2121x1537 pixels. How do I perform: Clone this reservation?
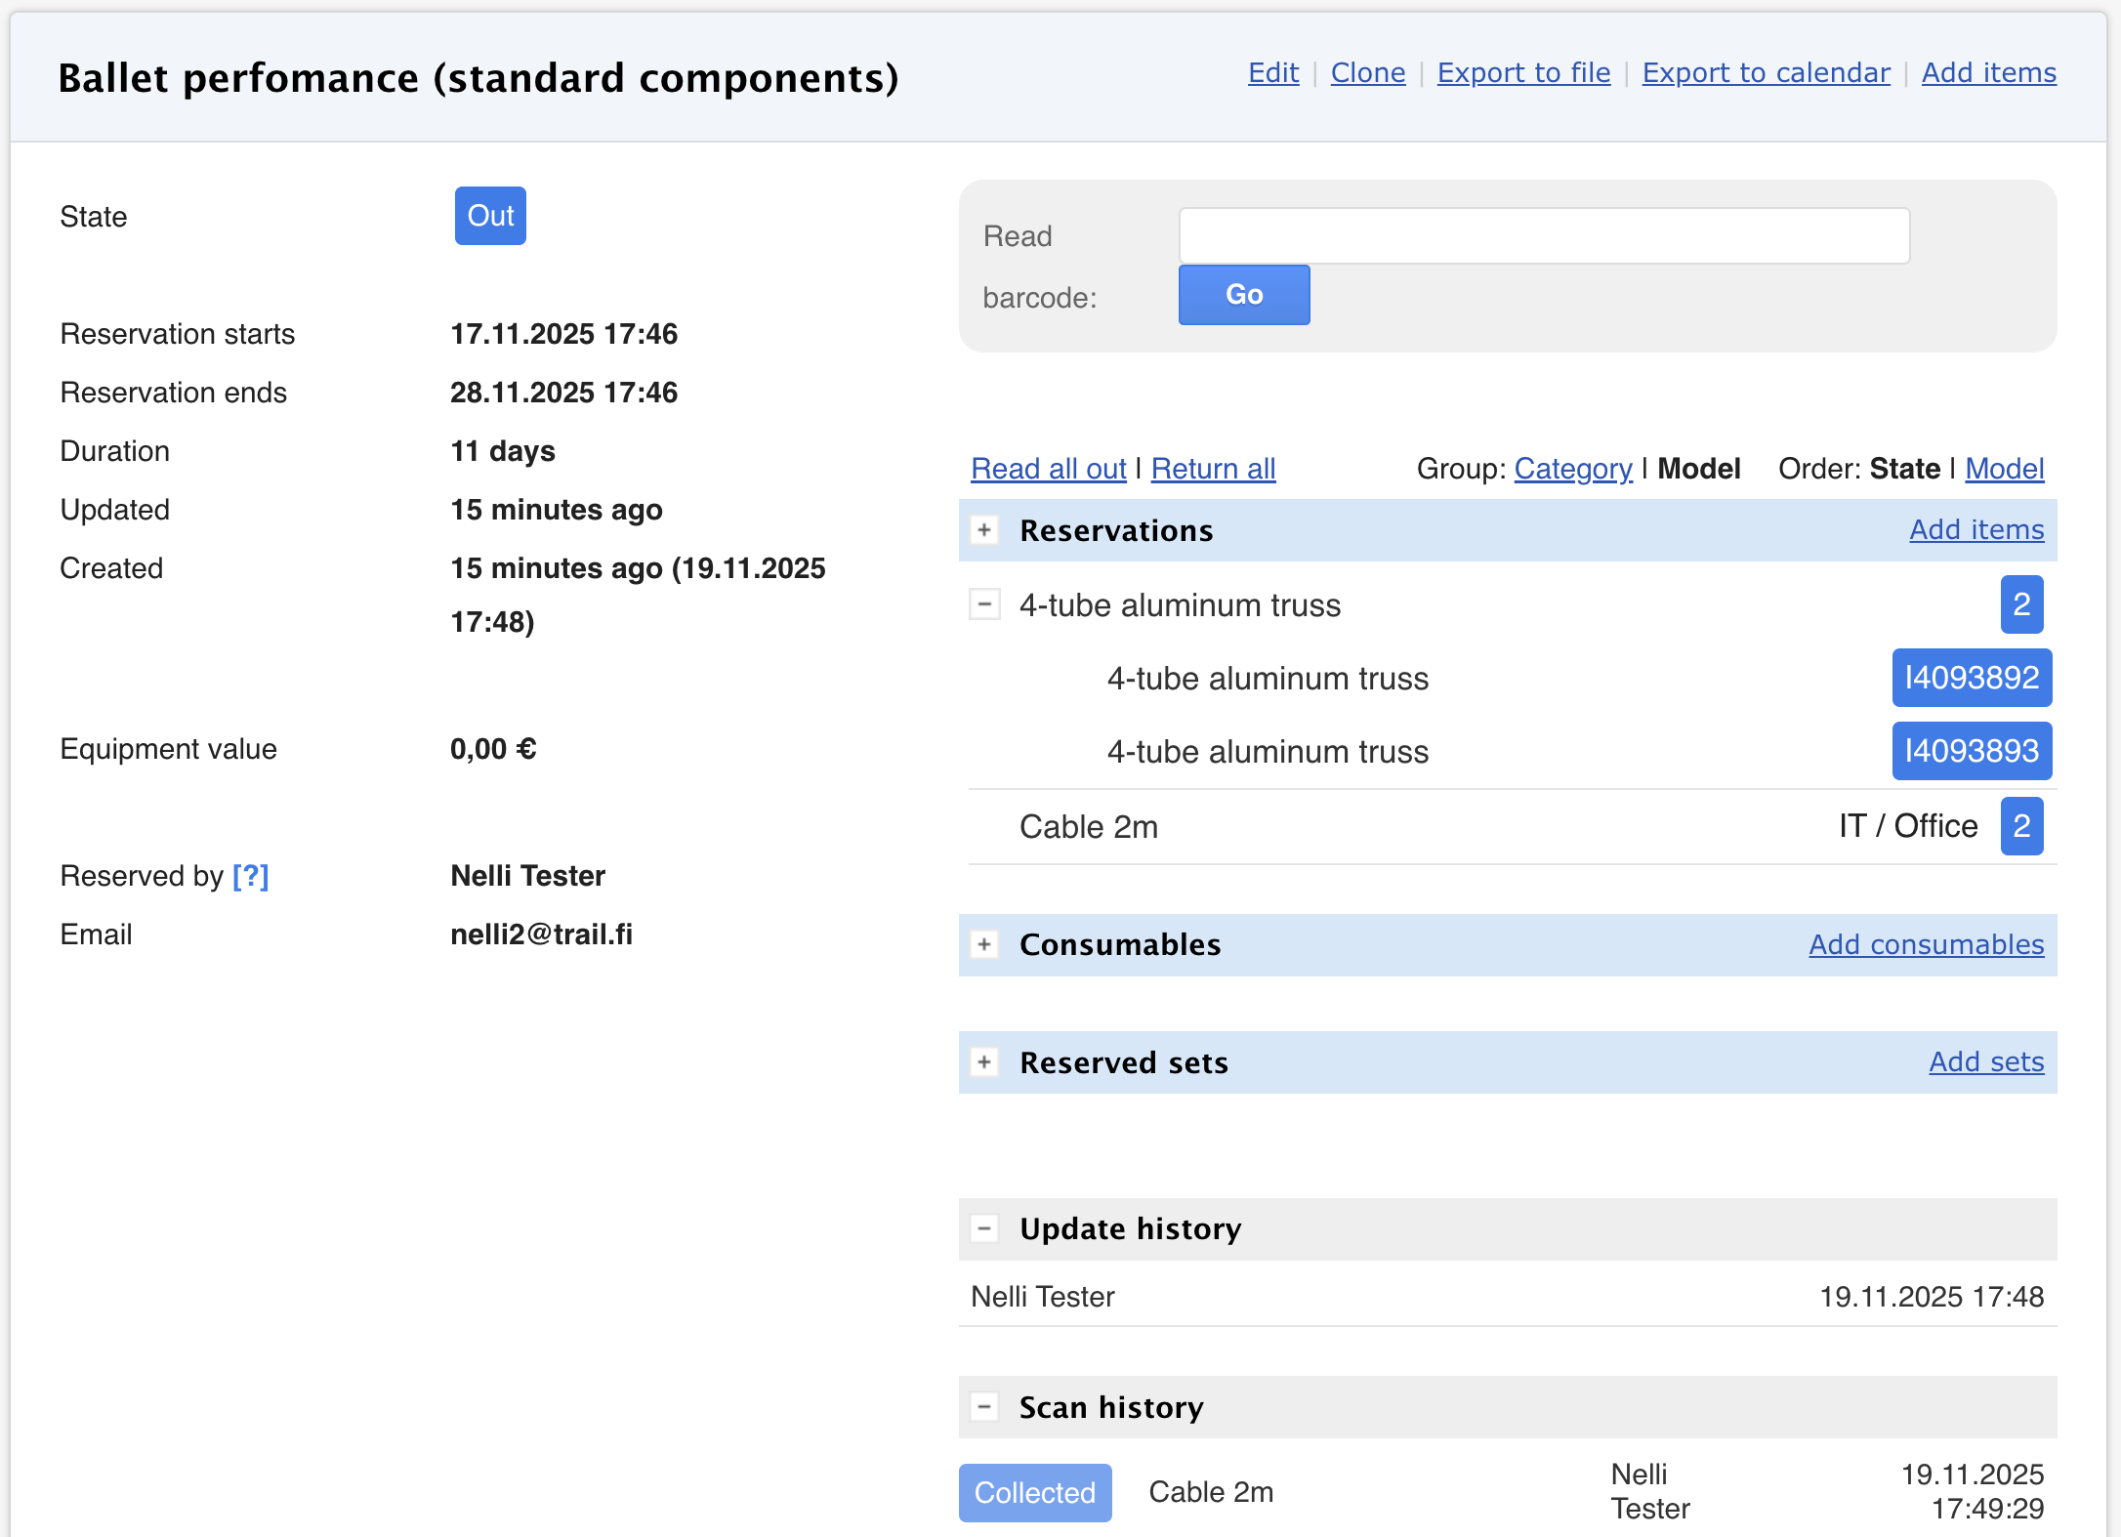(x=1367, y=73)
